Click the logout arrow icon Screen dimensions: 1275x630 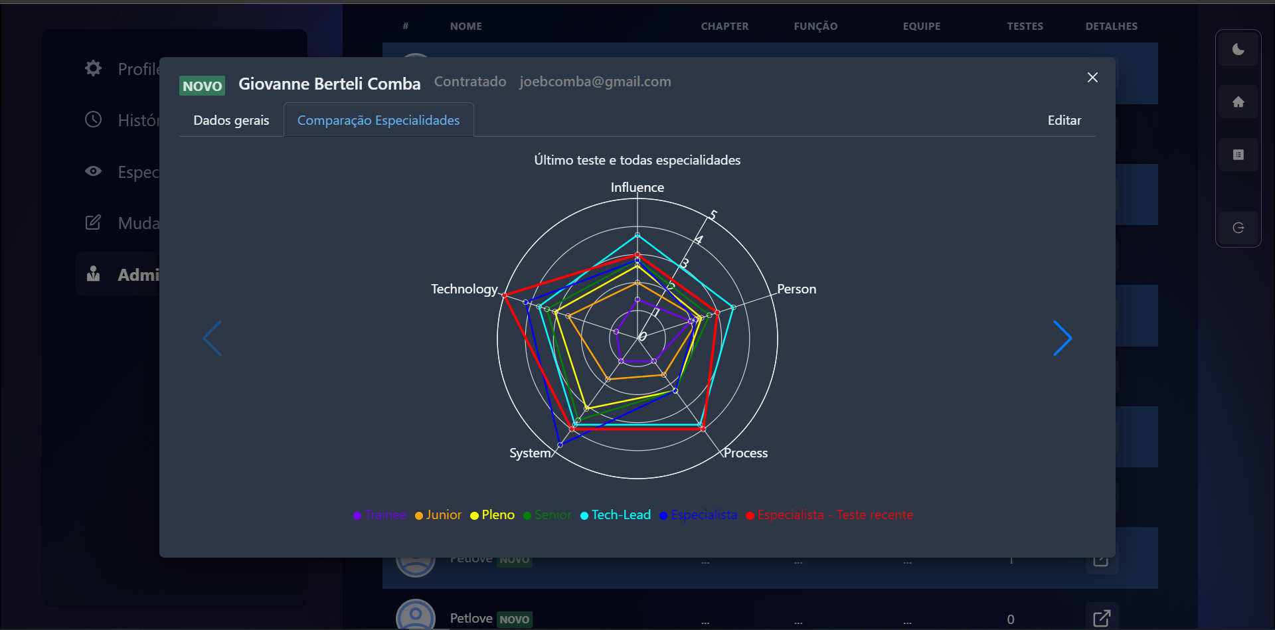[x=1238, y=228]
